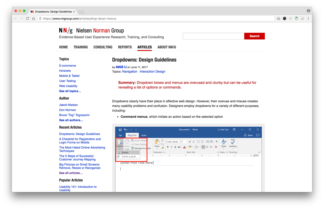Open Big Pictures on Small Screens article
Viewport: 324px width, 209px height.
(x=80, y=166)
